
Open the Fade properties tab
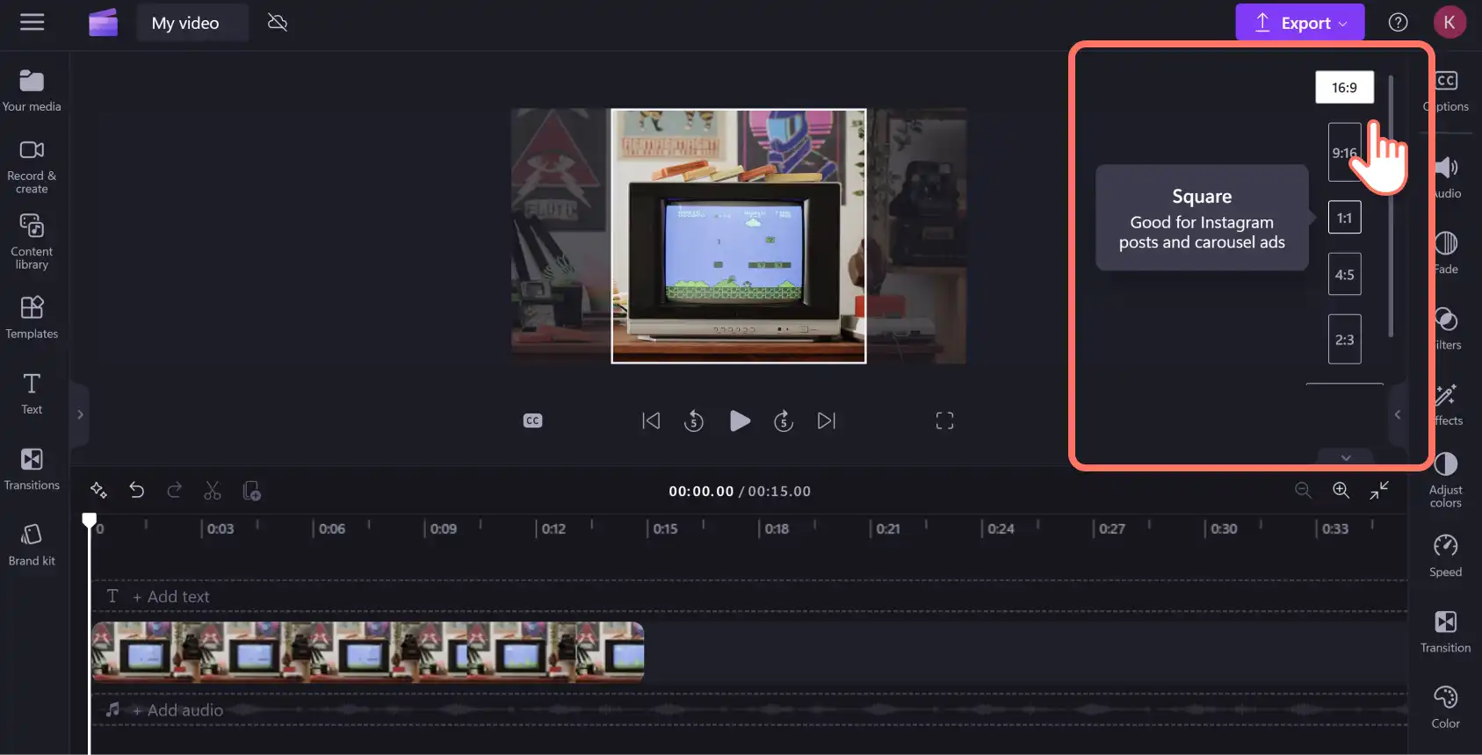click(x=1446, y=253)
